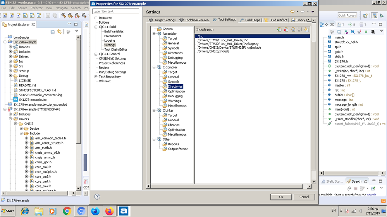
Task: Collapse the C Linker tool node
Action: (154, 110)
